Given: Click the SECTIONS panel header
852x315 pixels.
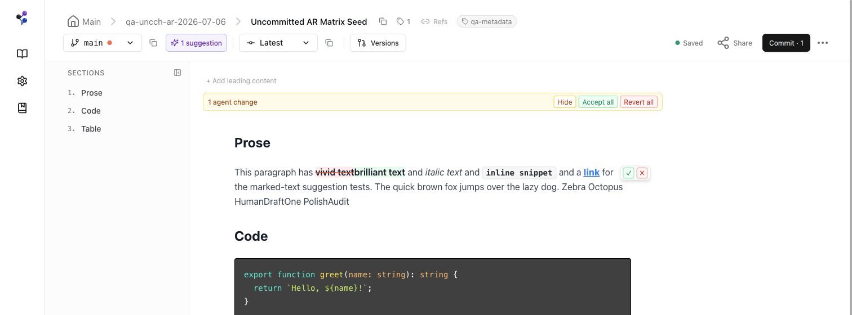Looking at the screenshot, I should [86, 73].
